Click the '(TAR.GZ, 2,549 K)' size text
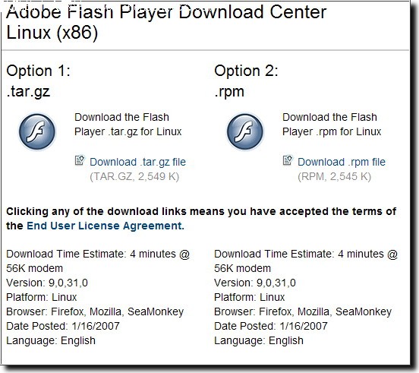Viewport: 419px width, 373px height. point(134,177)
